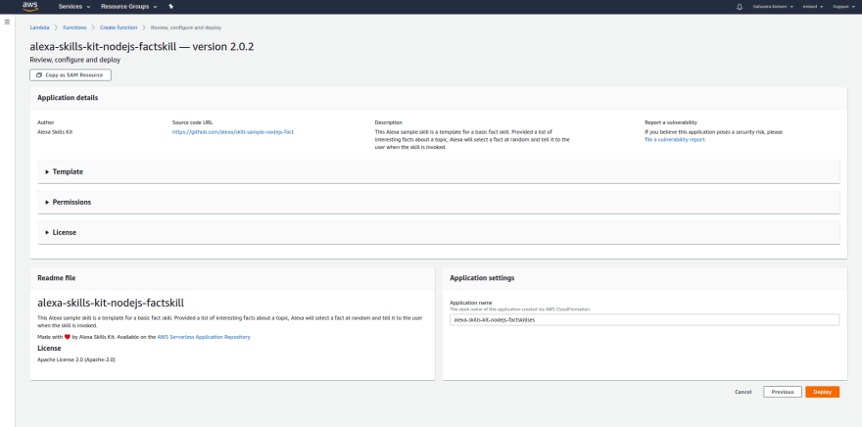Expand the Permissions section
Viewport: 862px width, 427px height.
pos(438,202)
